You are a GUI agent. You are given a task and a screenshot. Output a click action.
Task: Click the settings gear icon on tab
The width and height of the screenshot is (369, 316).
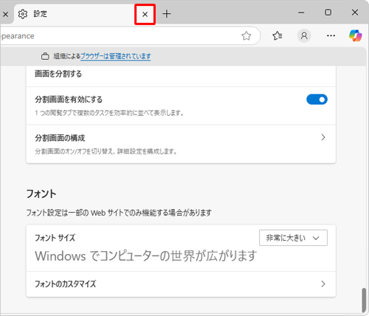pos(23,14)
